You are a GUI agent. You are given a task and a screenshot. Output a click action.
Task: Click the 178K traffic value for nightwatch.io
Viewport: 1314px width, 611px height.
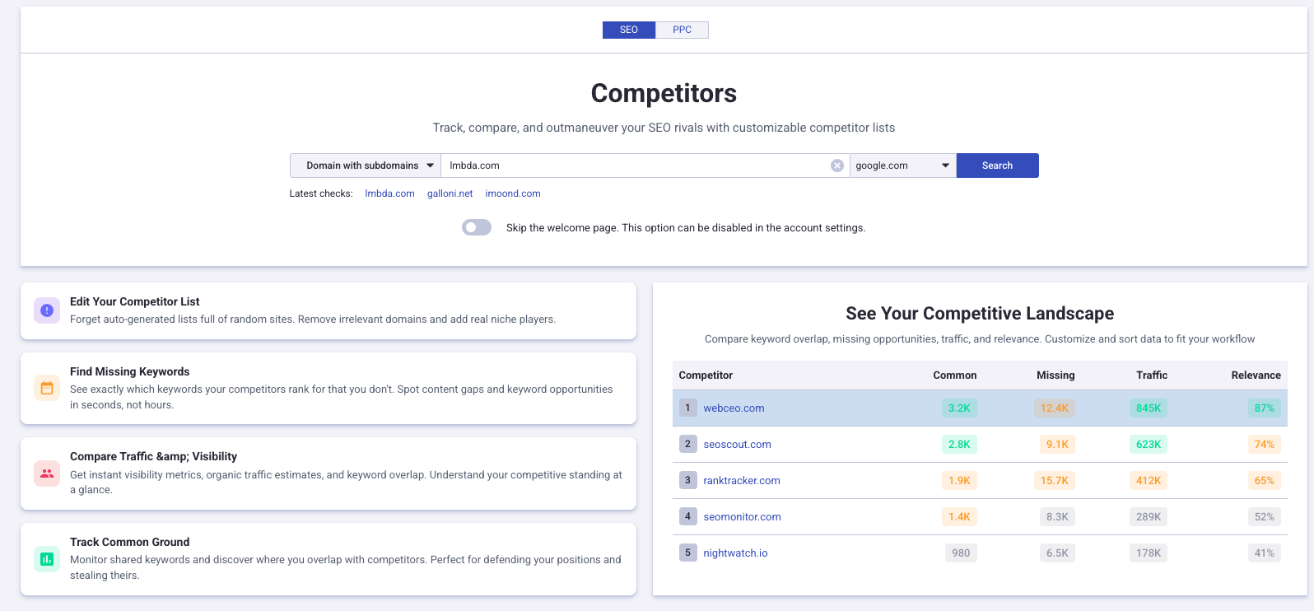point(1149,553)
